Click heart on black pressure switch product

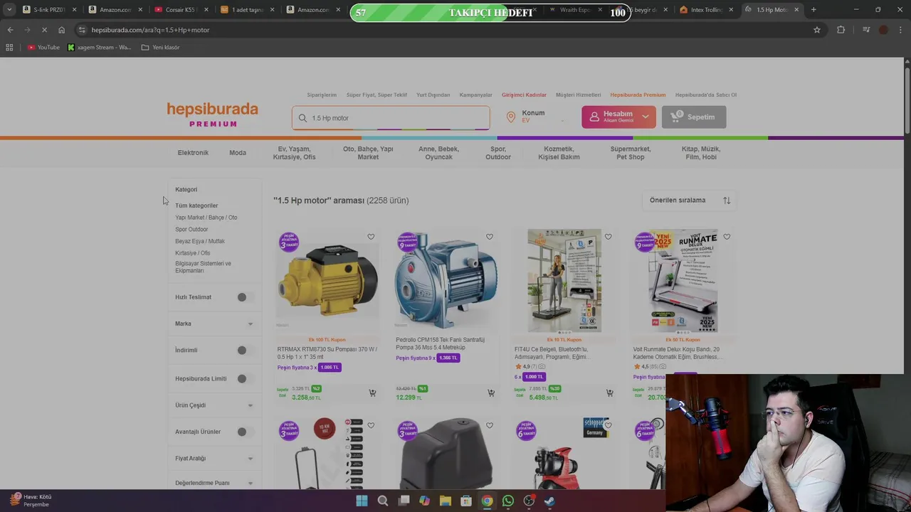(490, 425)
